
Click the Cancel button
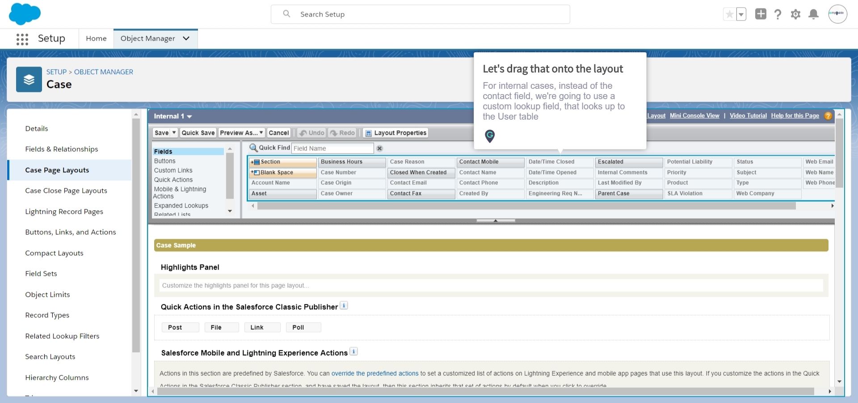coord(279,133)
